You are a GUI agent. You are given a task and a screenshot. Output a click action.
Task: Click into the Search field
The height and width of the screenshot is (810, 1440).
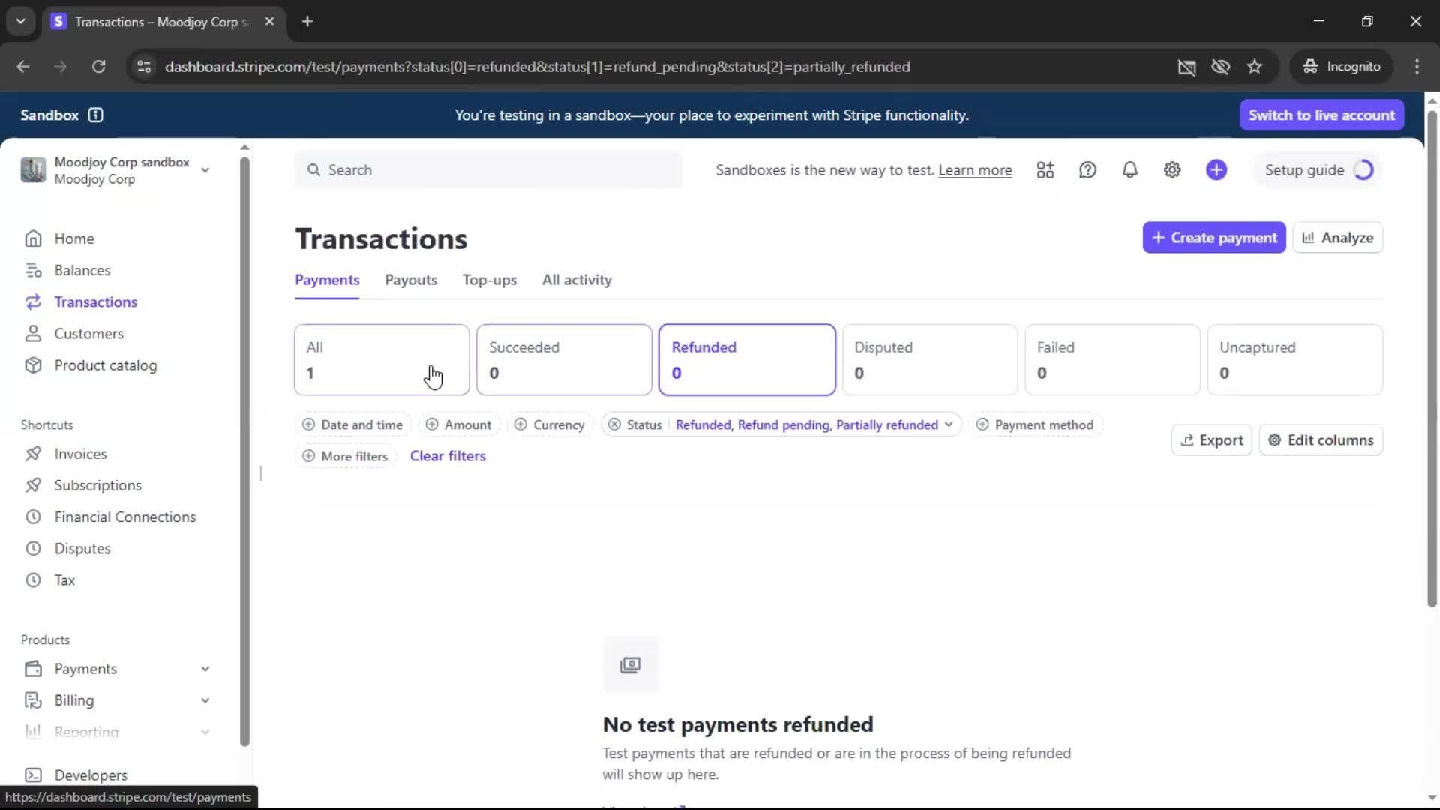pyautogui.click(x=487, y=170)
